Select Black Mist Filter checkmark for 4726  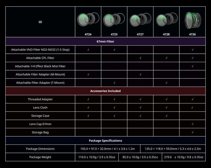click(x=192, y=66)
